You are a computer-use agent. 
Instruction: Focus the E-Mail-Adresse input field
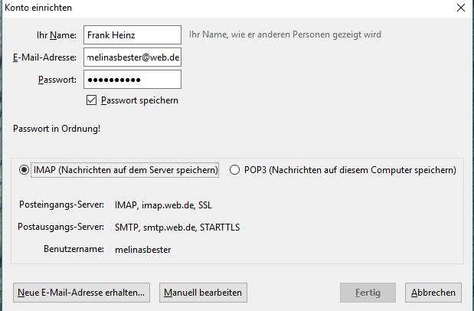coord(132,57)
